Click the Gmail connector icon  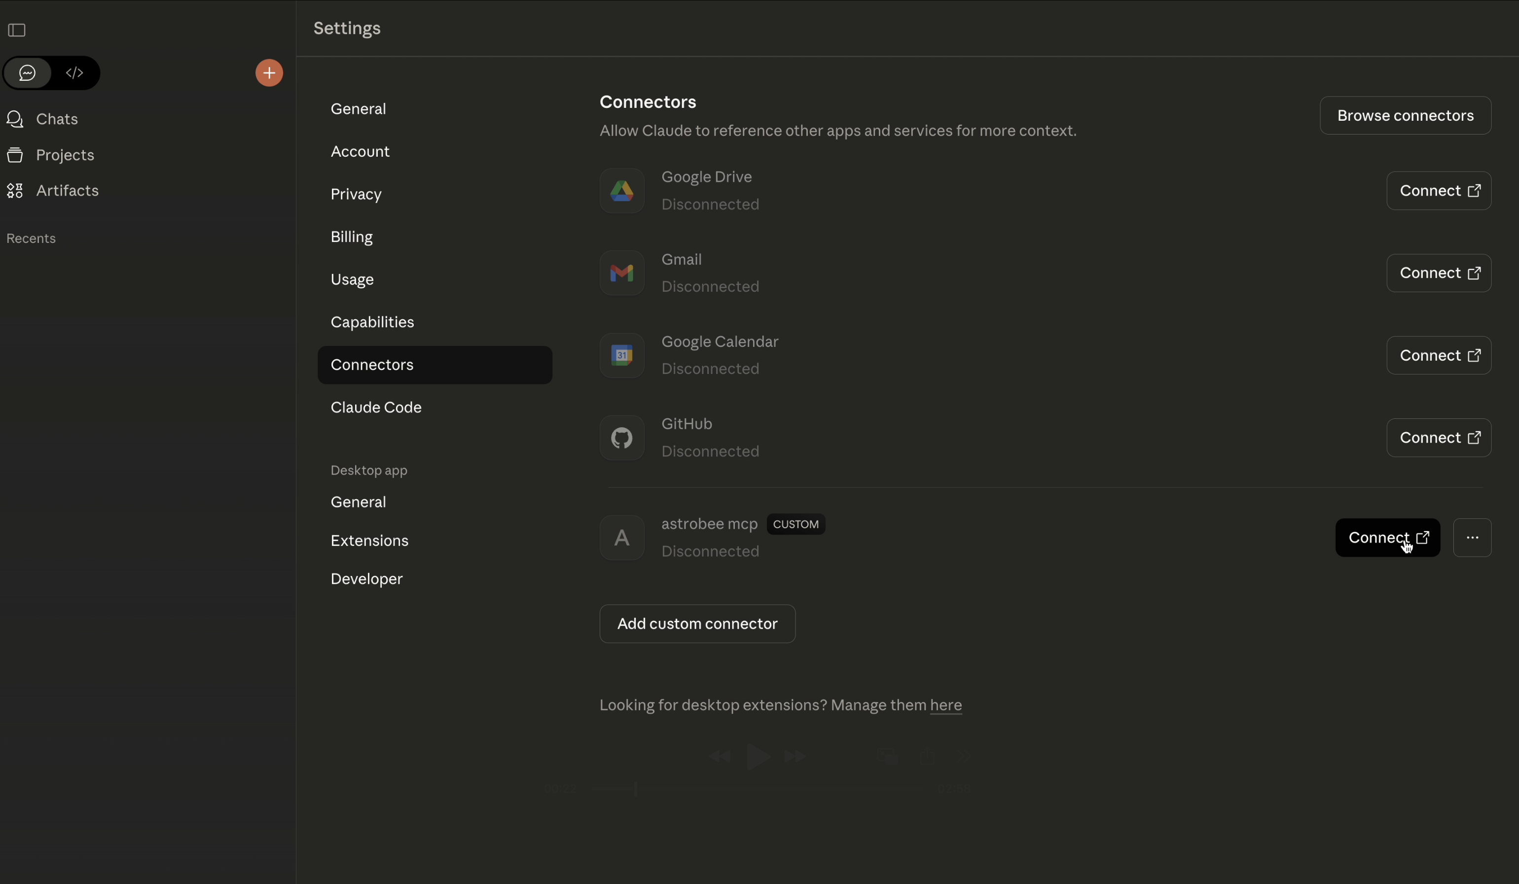(x=621, y=273)
